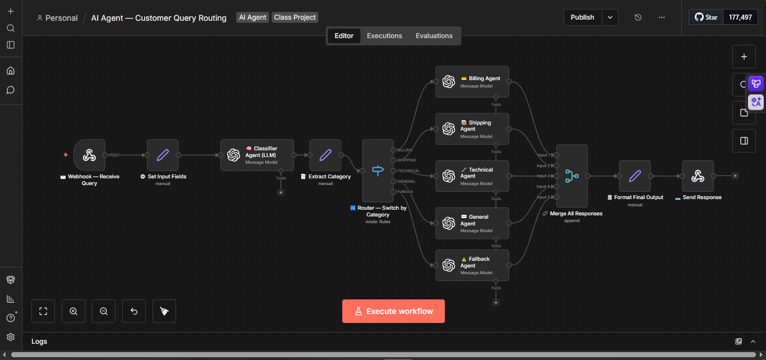Select the Billing Agent node
The height and width of the screenshot is (360, 766).
click(x=472, y=82)
